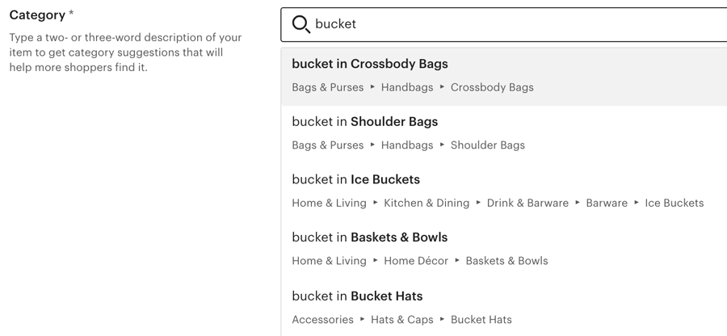Pick the "bucket in Ice Buckets" suggestion
The width and height of the screenshot is (727, 336).
tap(503, 192)
